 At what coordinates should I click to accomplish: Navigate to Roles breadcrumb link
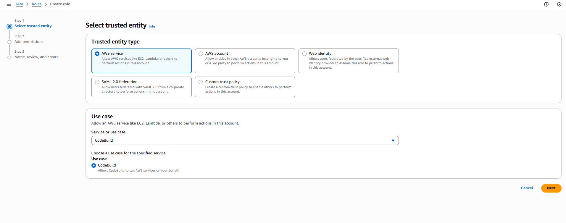36,4
